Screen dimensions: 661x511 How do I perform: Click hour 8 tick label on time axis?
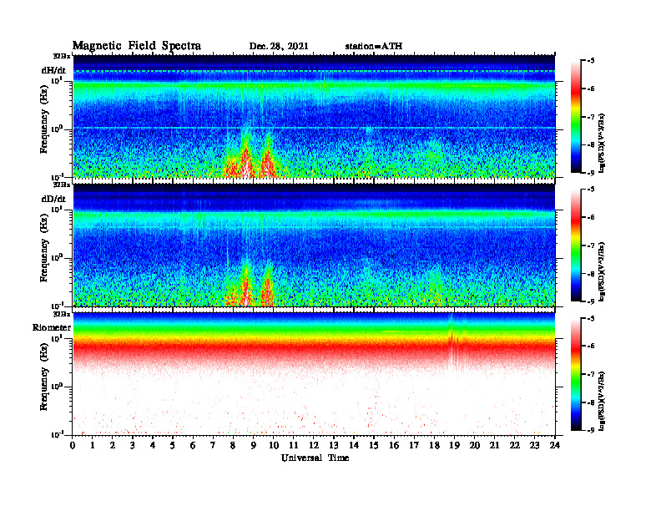[233, 445]
